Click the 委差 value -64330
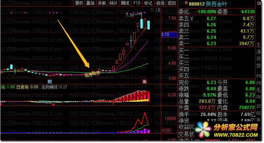This screenshot has width=264, height=143. pos(247,12)
